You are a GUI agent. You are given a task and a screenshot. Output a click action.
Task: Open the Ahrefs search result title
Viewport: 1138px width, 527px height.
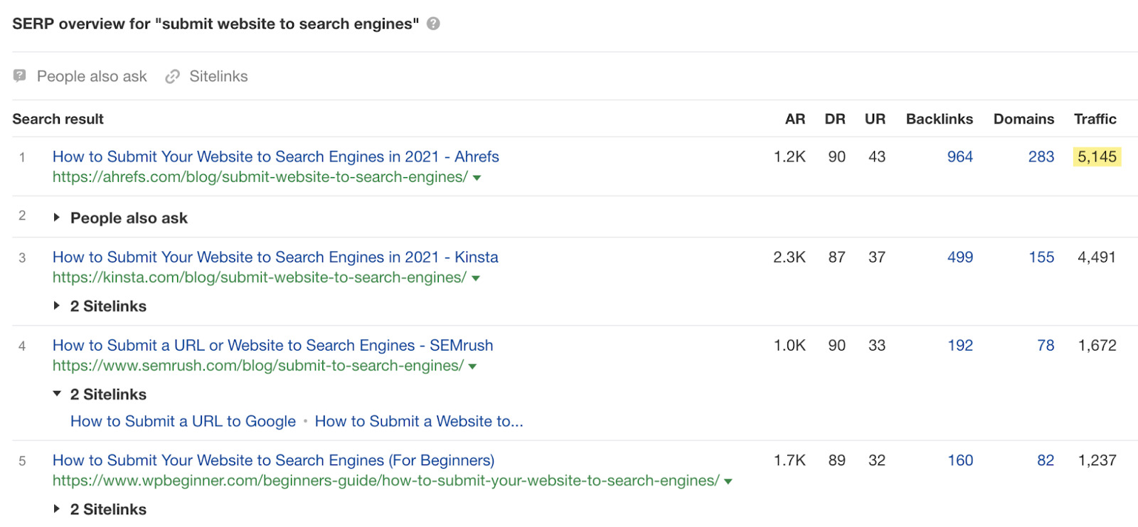(275, 156)
